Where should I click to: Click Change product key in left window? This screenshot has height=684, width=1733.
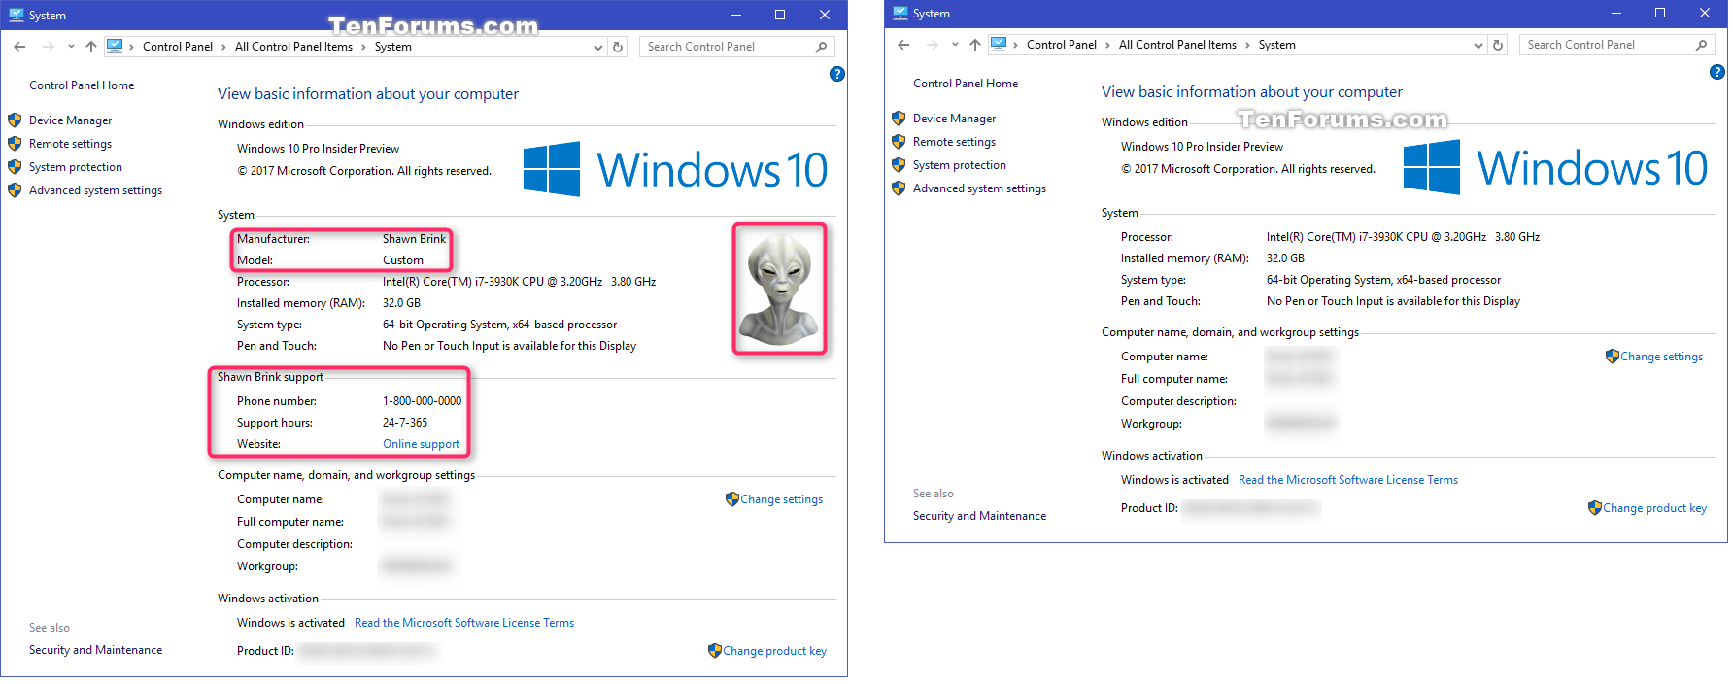774,651
